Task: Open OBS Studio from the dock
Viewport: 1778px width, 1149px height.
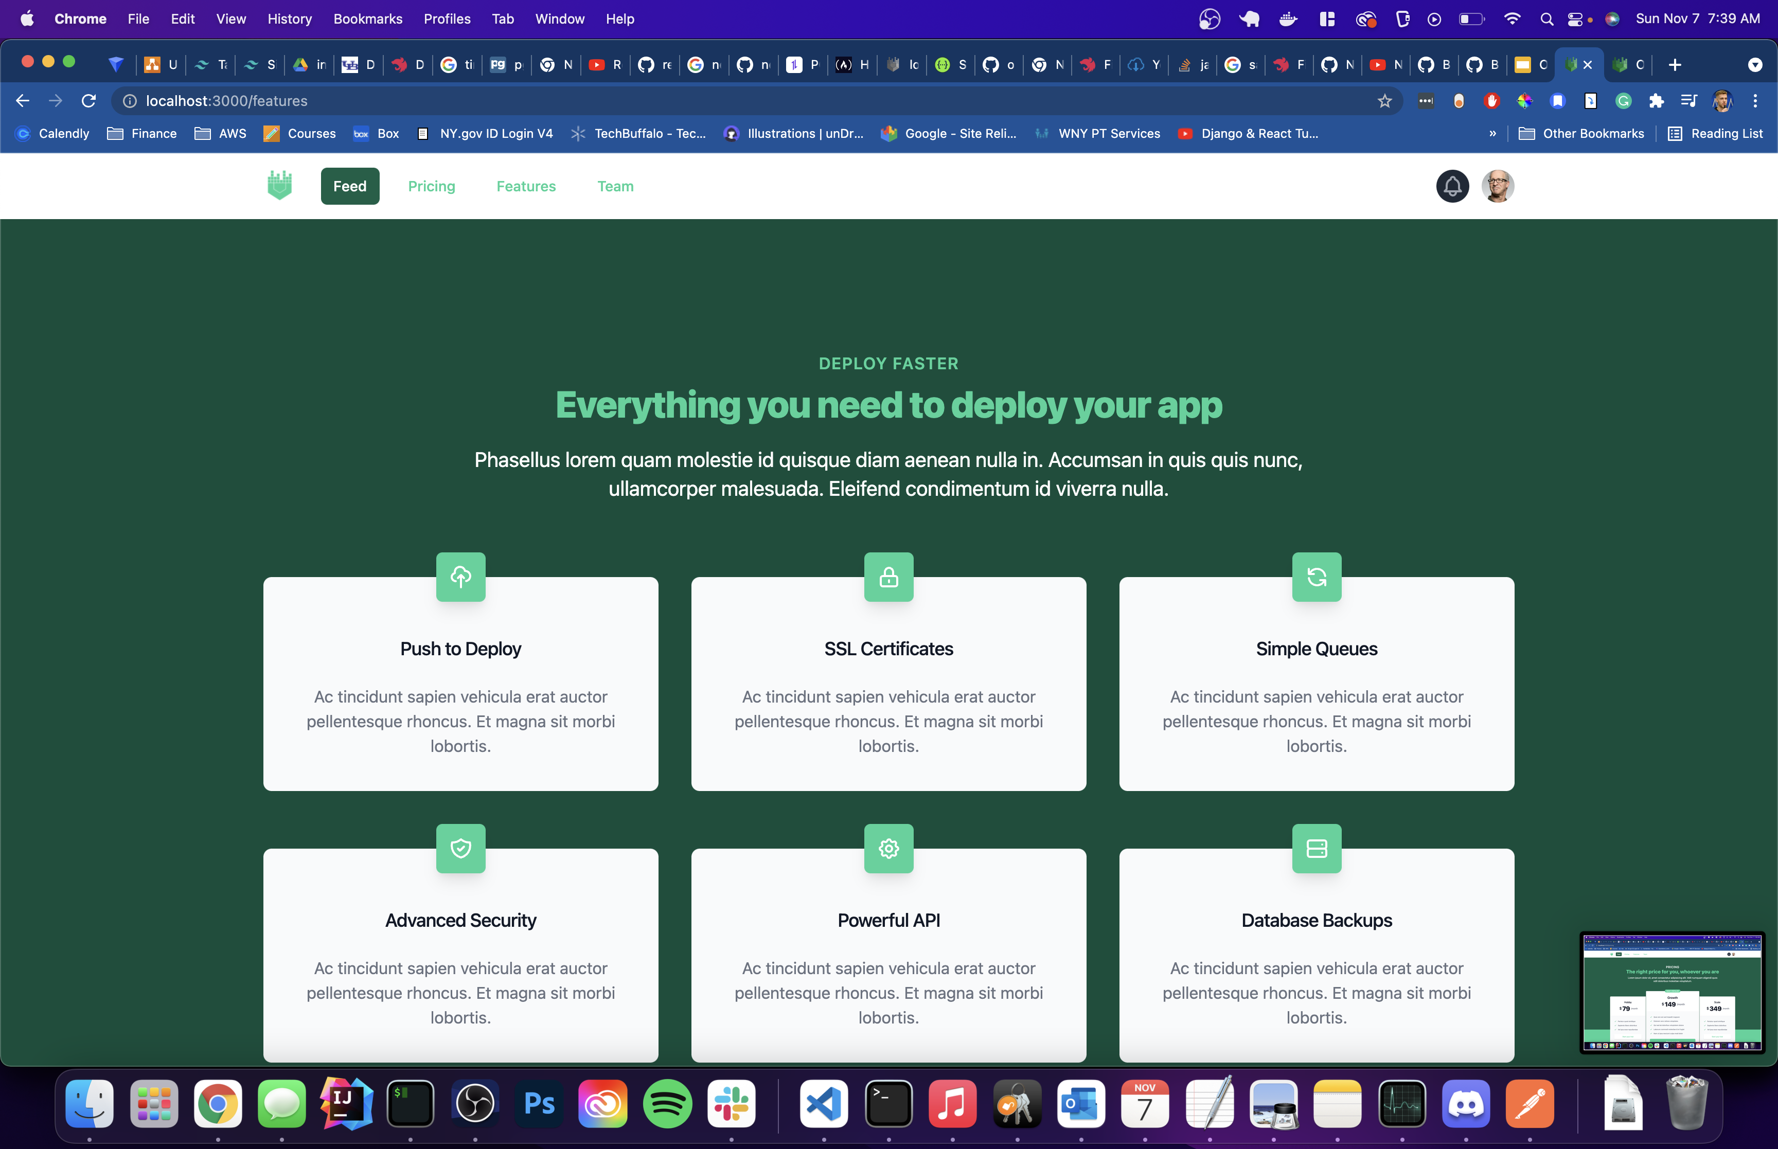Action: [474, 1104]
